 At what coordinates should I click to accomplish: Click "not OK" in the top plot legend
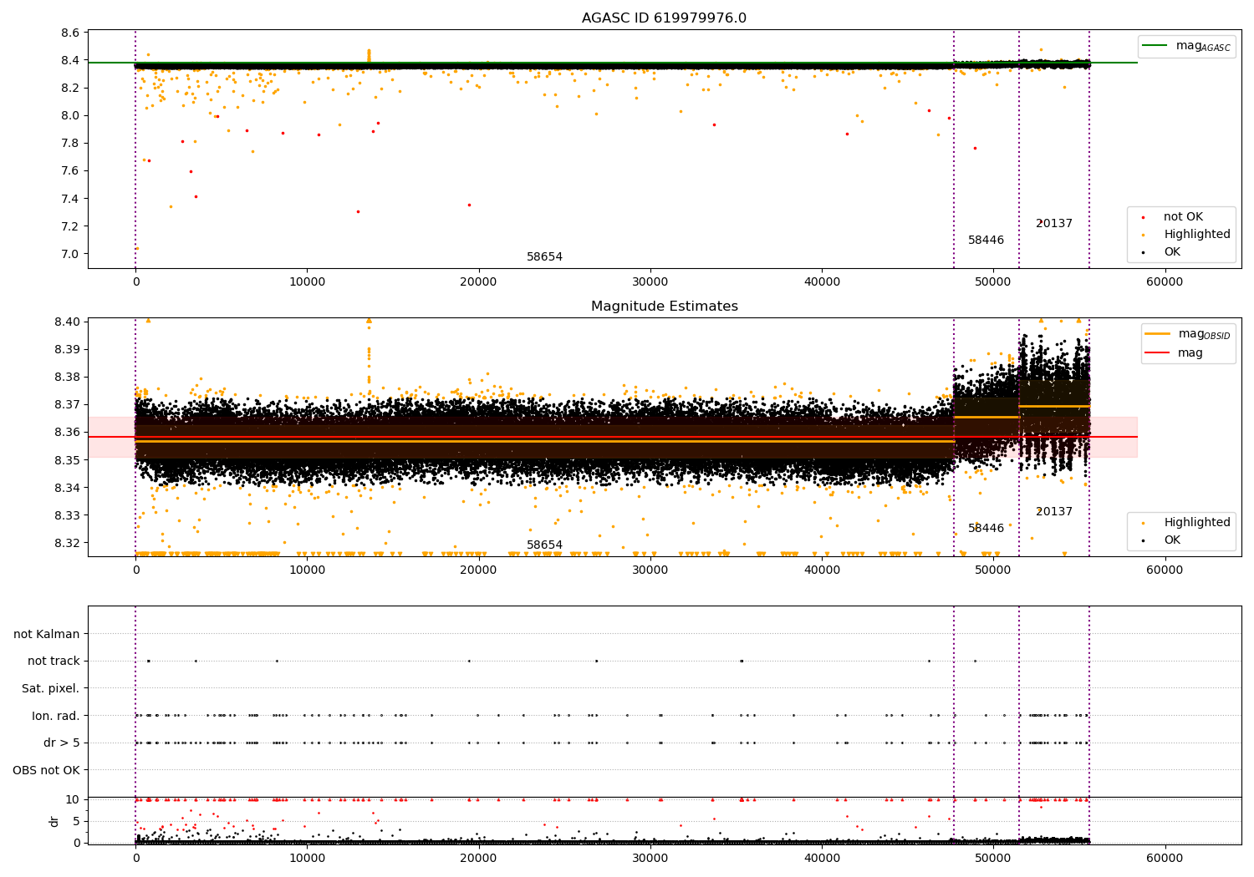click(x=1183, y=217)
